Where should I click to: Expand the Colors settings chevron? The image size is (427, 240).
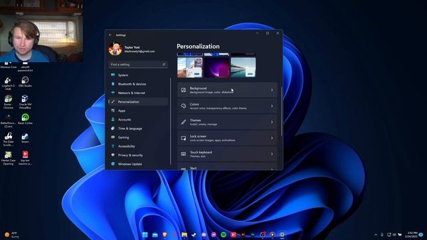pos(272,106)
